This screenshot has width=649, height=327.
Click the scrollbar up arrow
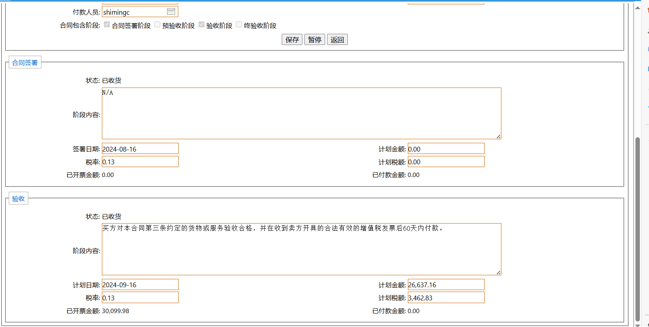[637, 8]
